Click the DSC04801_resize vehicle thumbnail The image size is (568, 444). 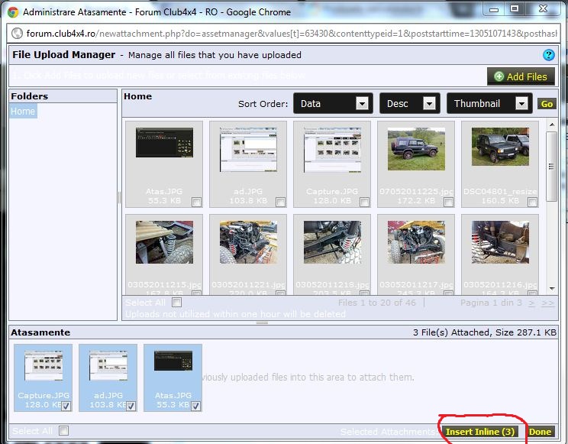coord(500,147)
